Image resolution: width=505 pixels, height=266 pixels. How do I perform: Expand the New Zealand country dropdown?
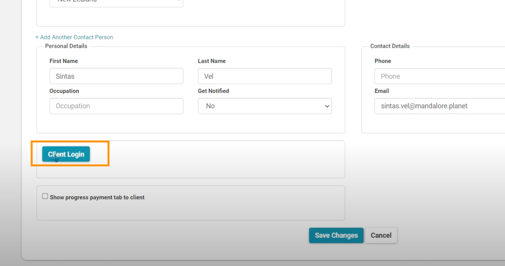click(x=116, y=2)
